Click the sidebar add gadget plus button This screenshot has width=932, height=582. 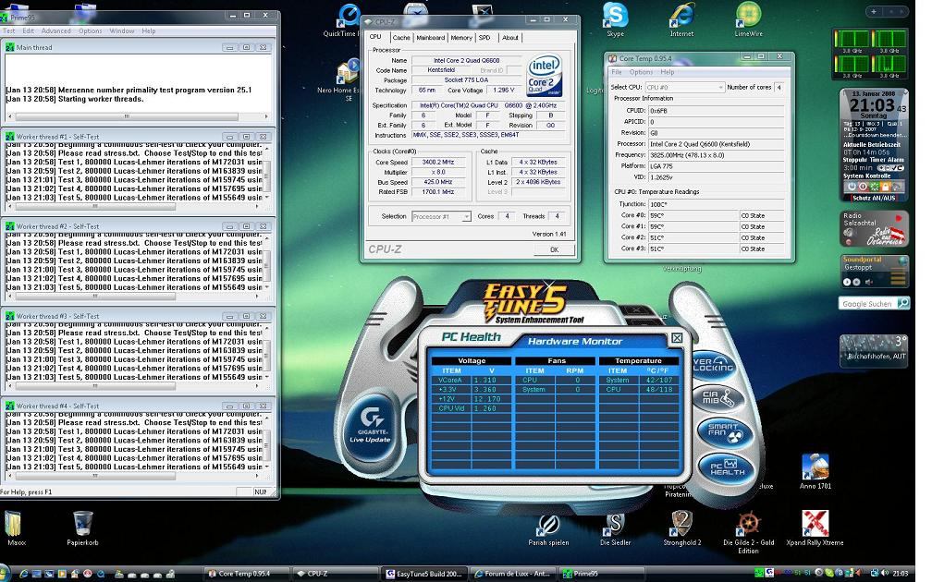click(874, 11)
